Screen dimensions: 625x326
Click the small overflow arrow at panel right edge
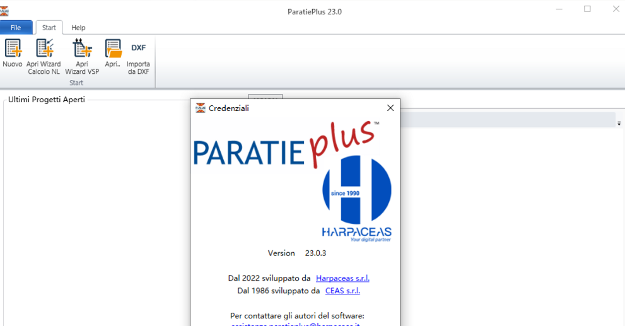click(x=619, y=124)
